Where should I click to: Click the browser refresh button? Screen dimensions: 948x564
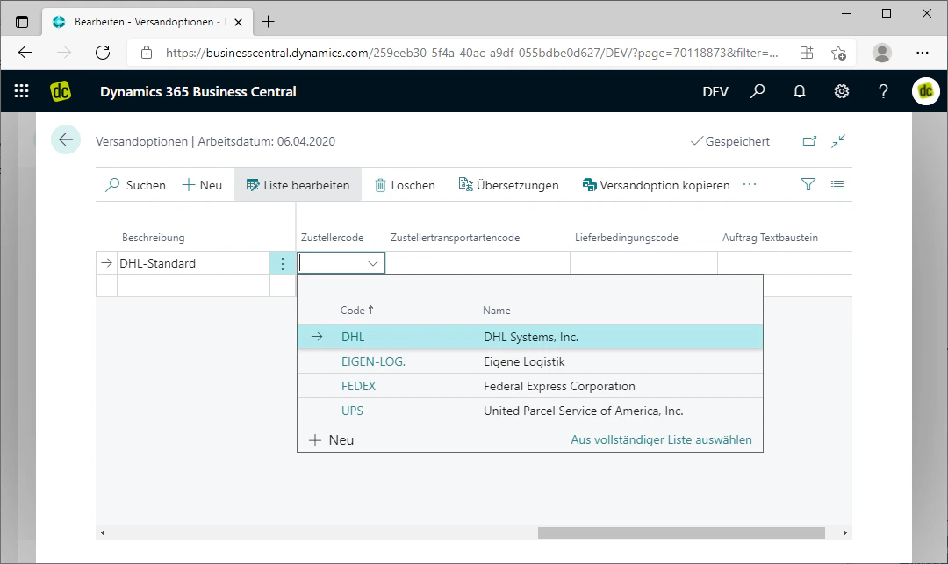[x=103, y=53]
